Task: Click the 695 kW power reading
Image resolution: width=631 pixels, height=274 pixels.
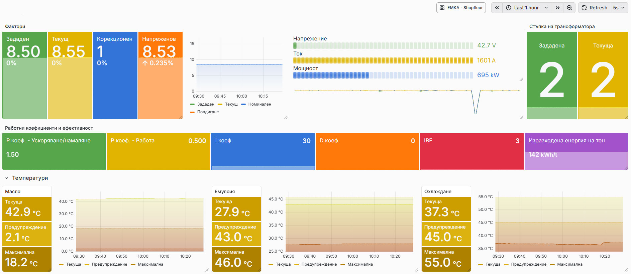Action: 488,75
